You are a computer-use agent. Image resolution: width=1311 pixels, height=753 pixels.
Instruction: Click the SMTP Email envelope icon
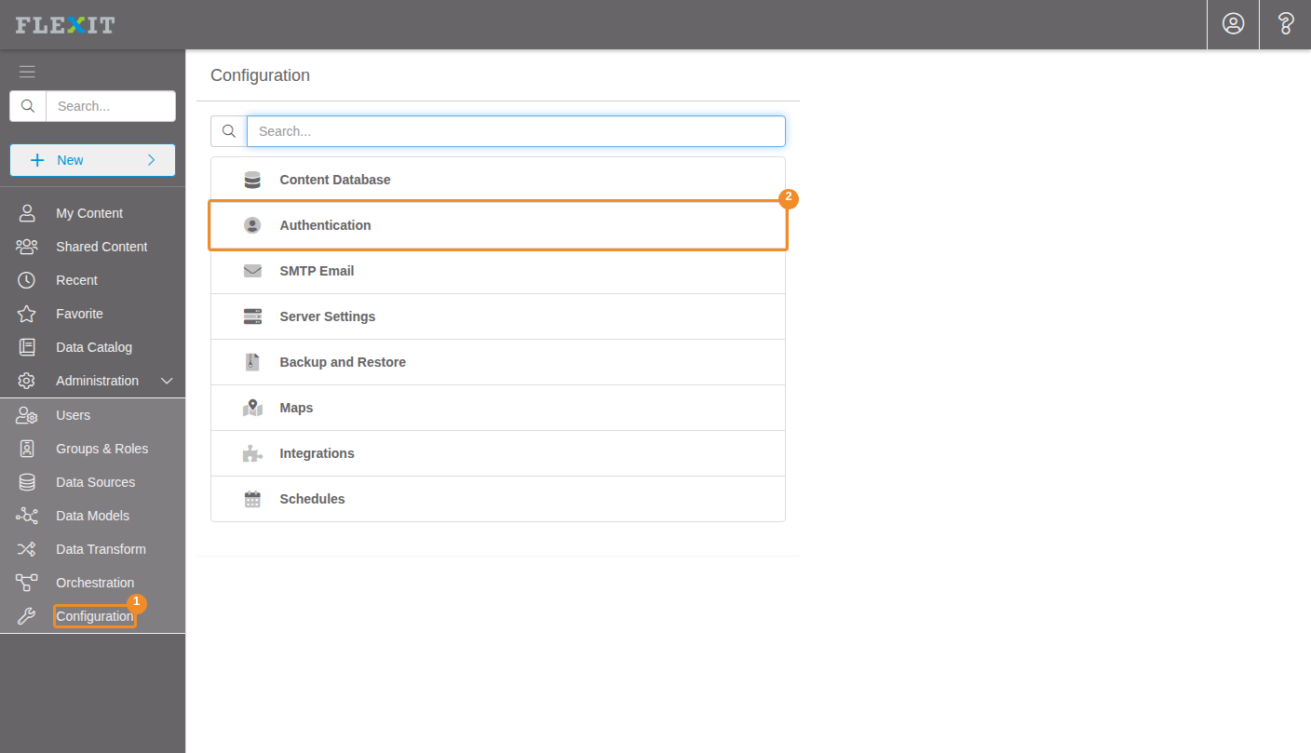(x=252, y=271)
